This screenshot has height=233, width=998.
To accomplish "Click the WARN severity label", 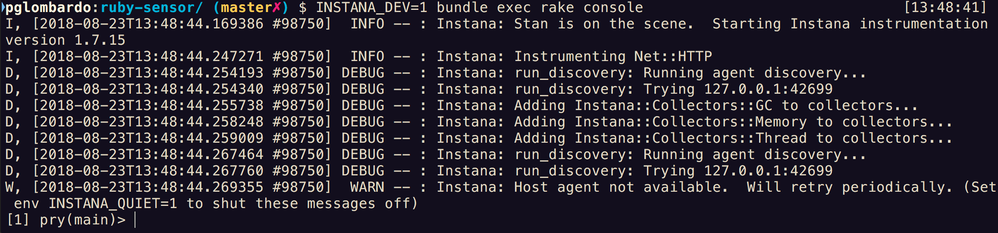I will tap(367, 187).
